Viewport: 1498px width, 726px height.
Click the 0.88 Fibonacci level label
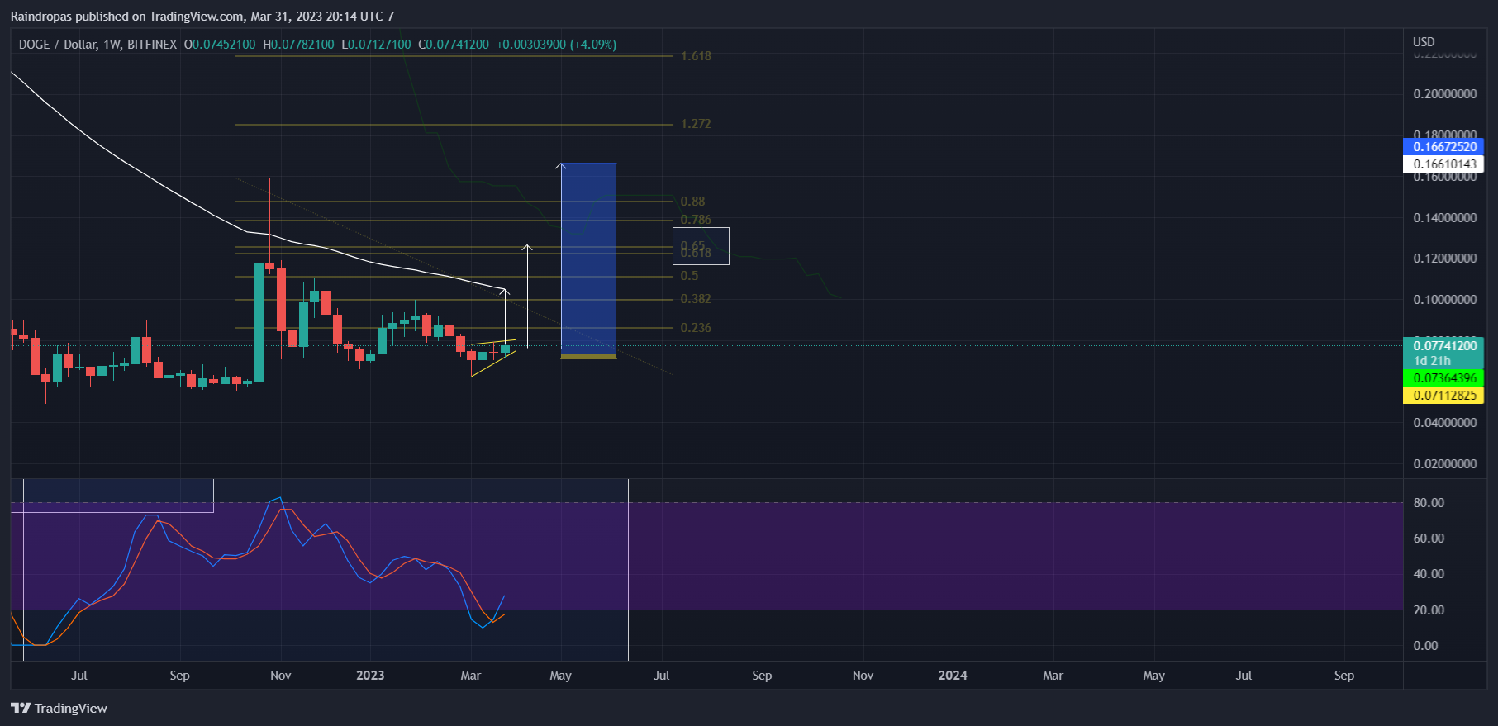(x=692, y=202)
